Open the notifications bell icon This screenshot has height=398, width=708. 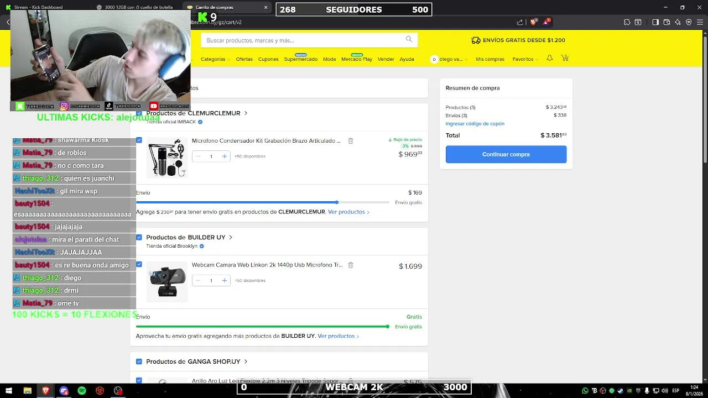coord(549,58)
